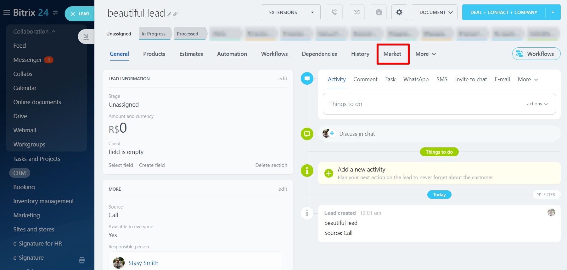
Task: Click the hamburger menu icon beside Bitrix 24
Action: coord(6,13)
